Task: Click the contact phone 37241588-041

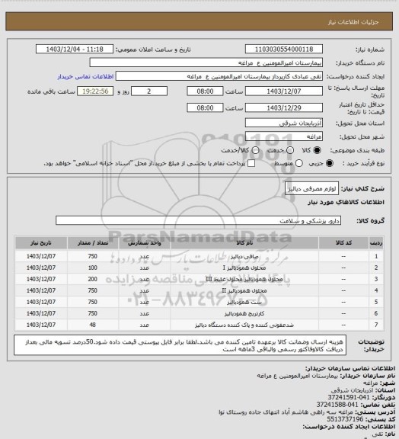Action: (337, 405)
